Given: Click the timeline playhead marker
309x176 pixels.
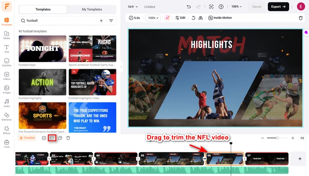Looking at the screenshot, I should click(x=231, y=143).
